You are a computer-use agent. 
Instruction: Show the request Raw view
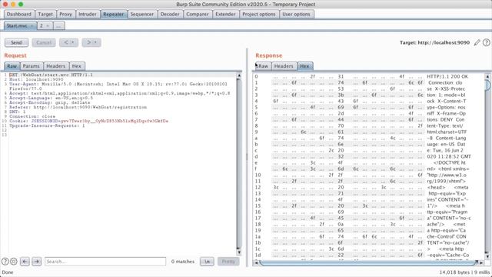coord(12,66)
